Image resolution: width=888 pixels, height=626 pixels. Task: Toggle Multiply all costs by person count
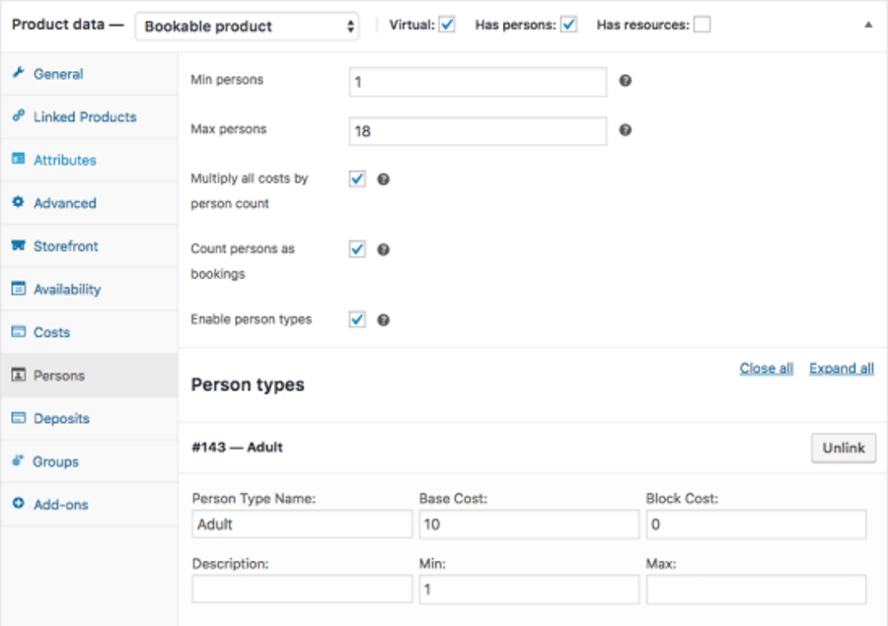(357, 179)
